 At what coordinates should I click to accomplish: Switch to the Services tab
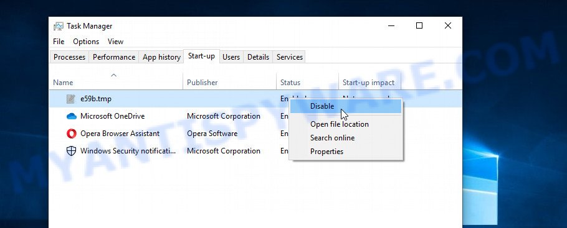coord(290,57)
